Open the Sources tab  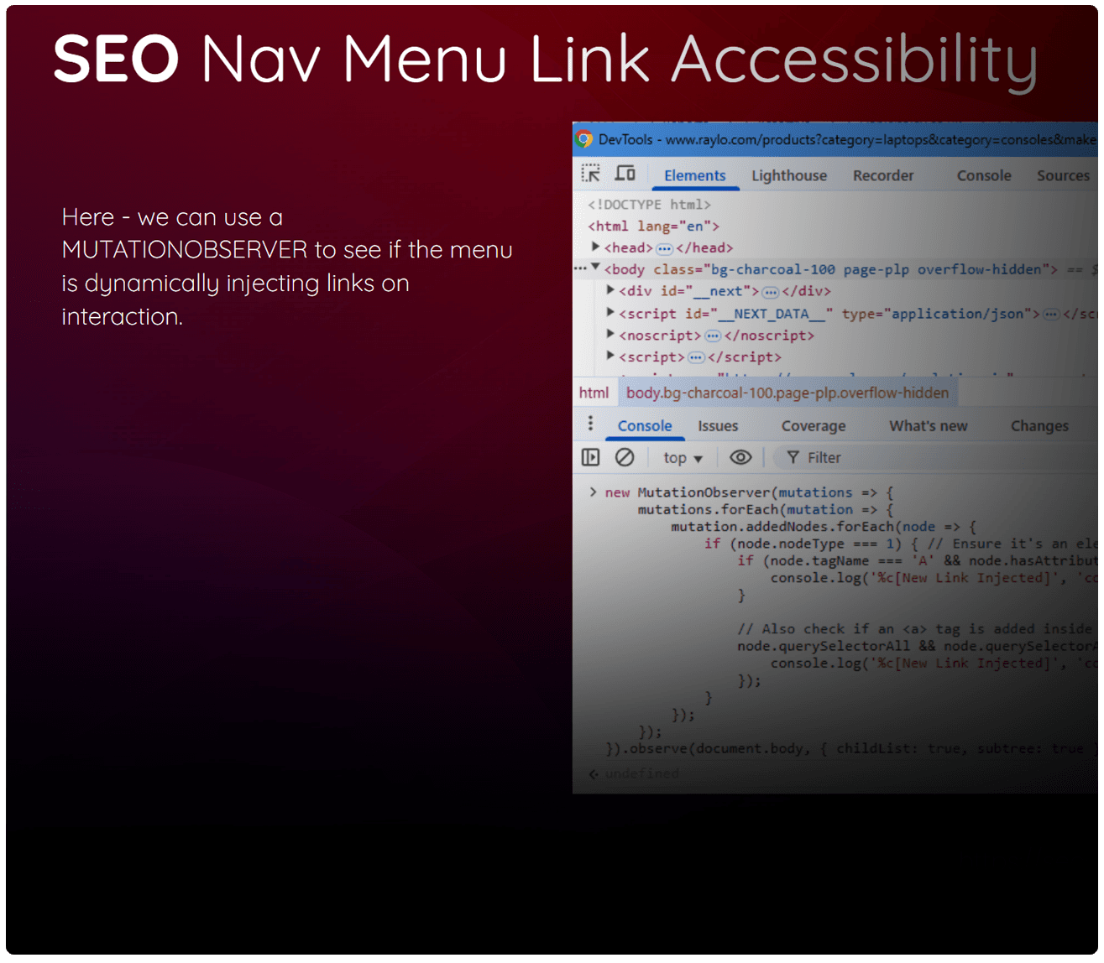click(x=1063, y=175)
